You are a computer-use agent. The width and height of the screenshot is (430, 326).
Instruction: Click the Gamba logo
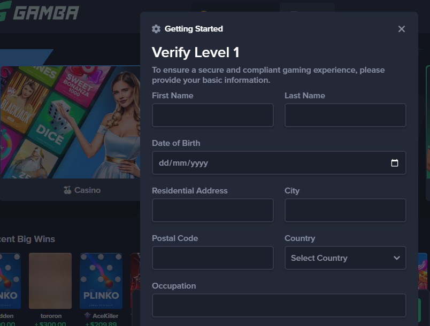(39, 12)
